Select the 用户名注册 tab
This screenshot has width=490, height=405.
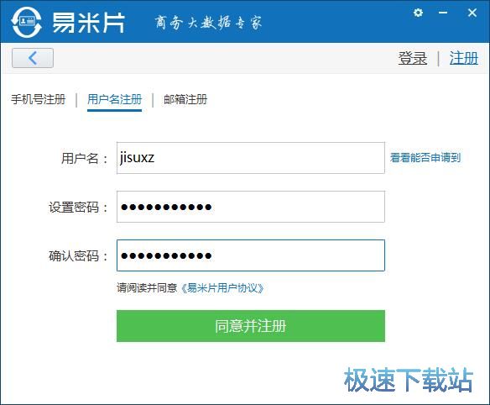pos(114,99)
